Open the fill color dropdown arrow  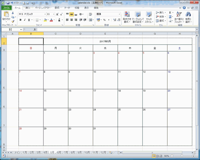click(48, 20)
